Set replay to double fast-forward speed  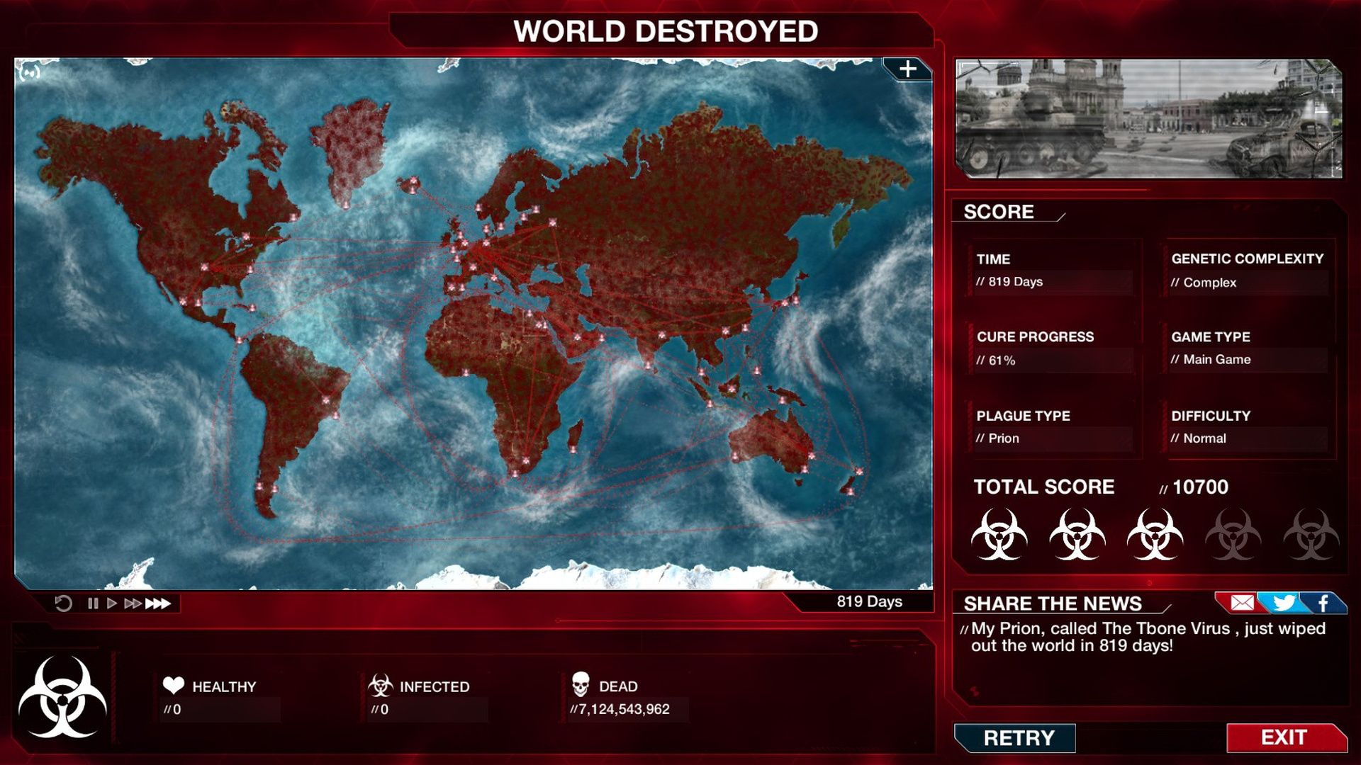[x=133, y=603]
